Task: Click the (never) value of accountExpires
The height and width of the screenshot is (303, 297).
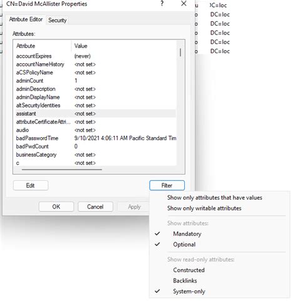Action: [x=83, y=56]
